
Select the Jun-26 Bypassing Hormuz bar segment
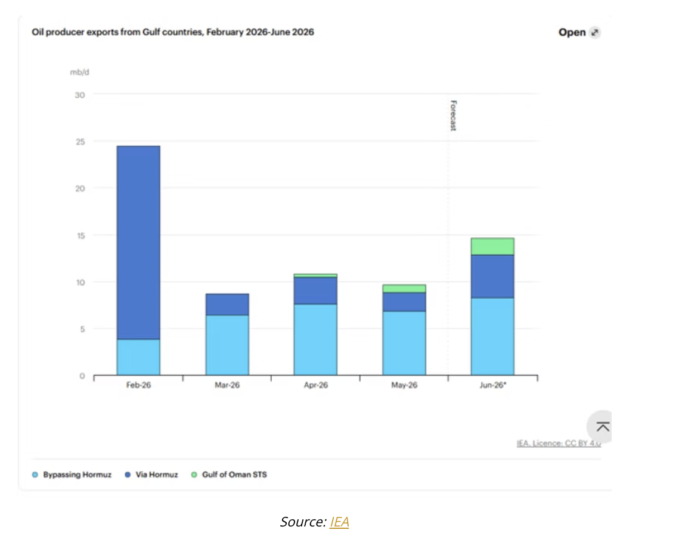(x=492, y=336)
